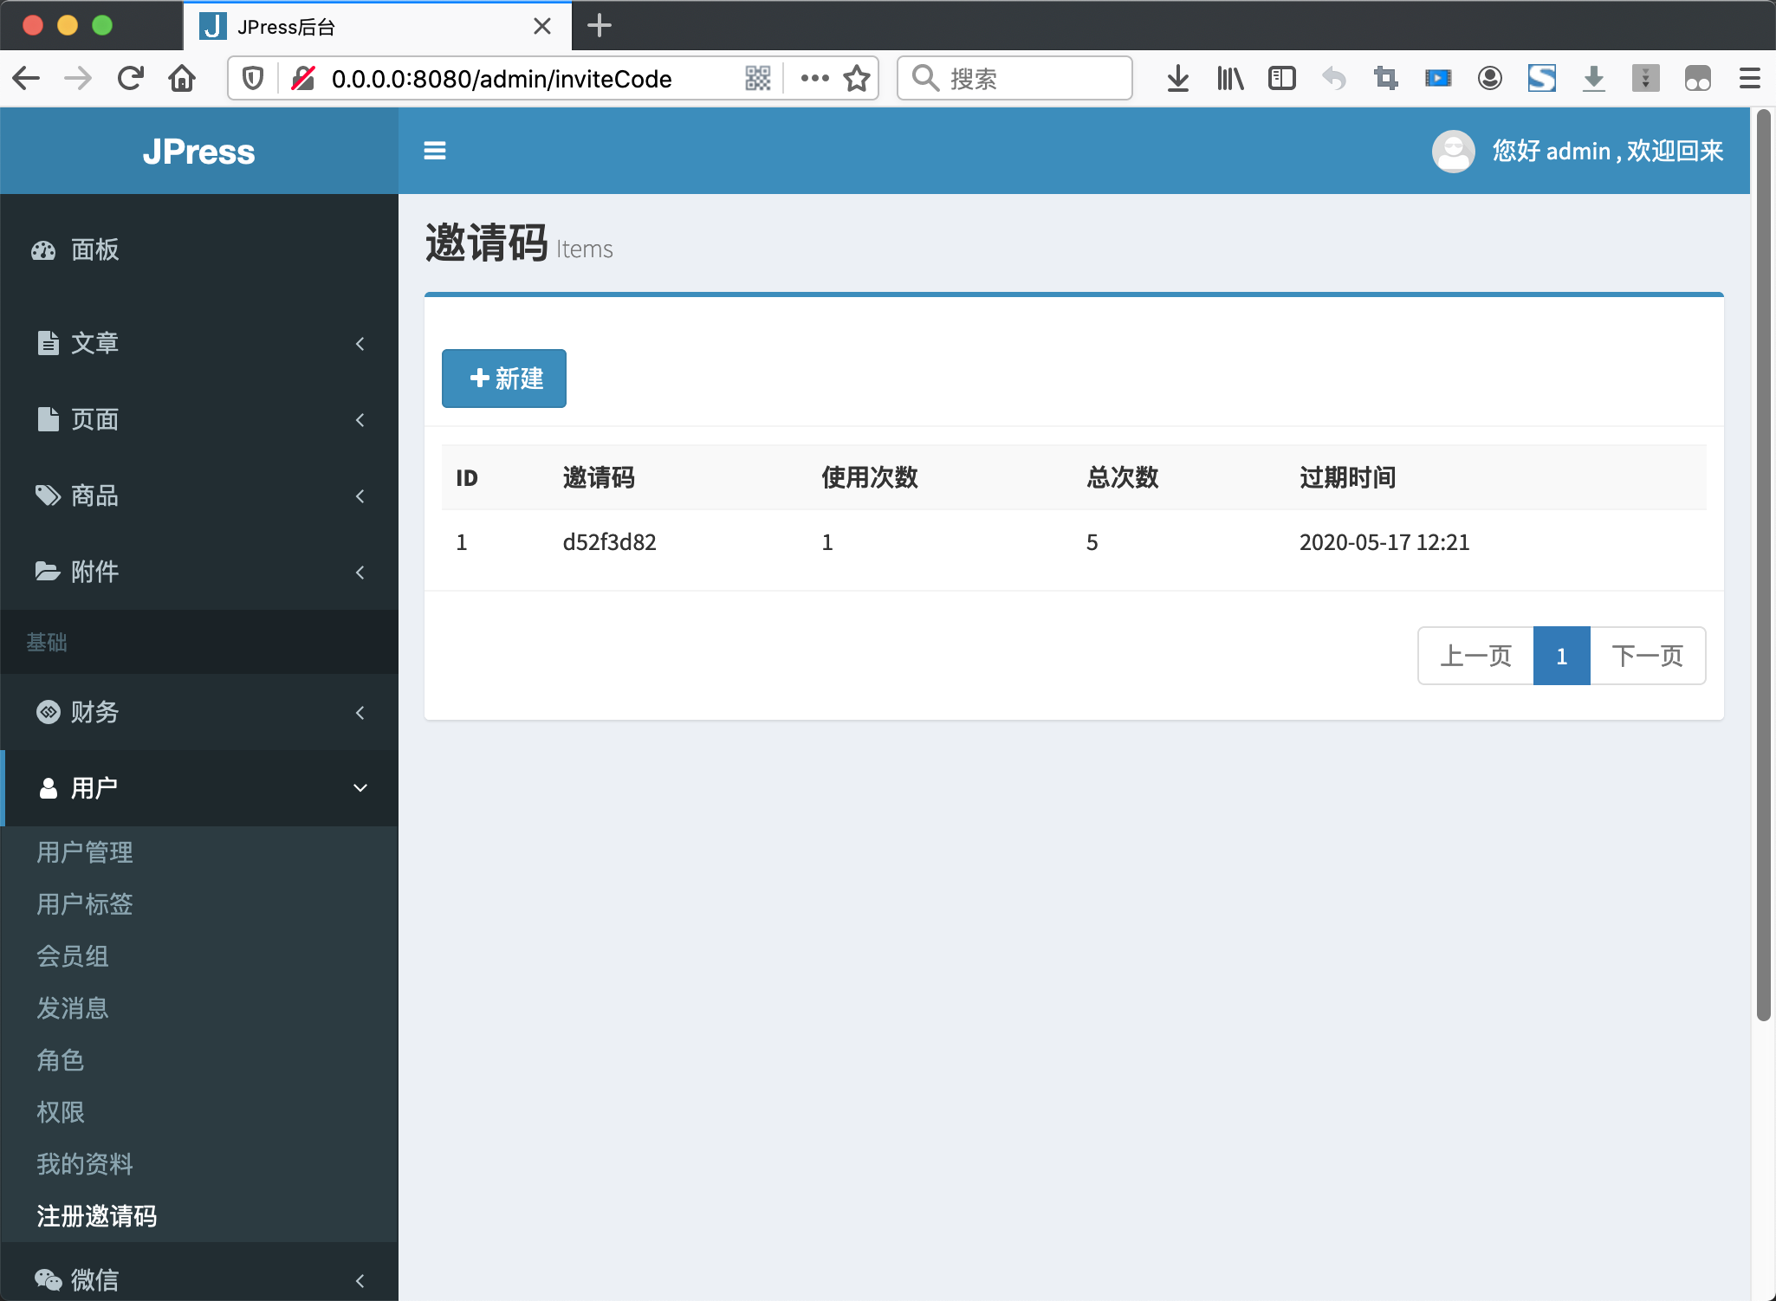Screen dimensions: 1776x1301
Task: Open 用户管理 submenu item
Action: 85,852
